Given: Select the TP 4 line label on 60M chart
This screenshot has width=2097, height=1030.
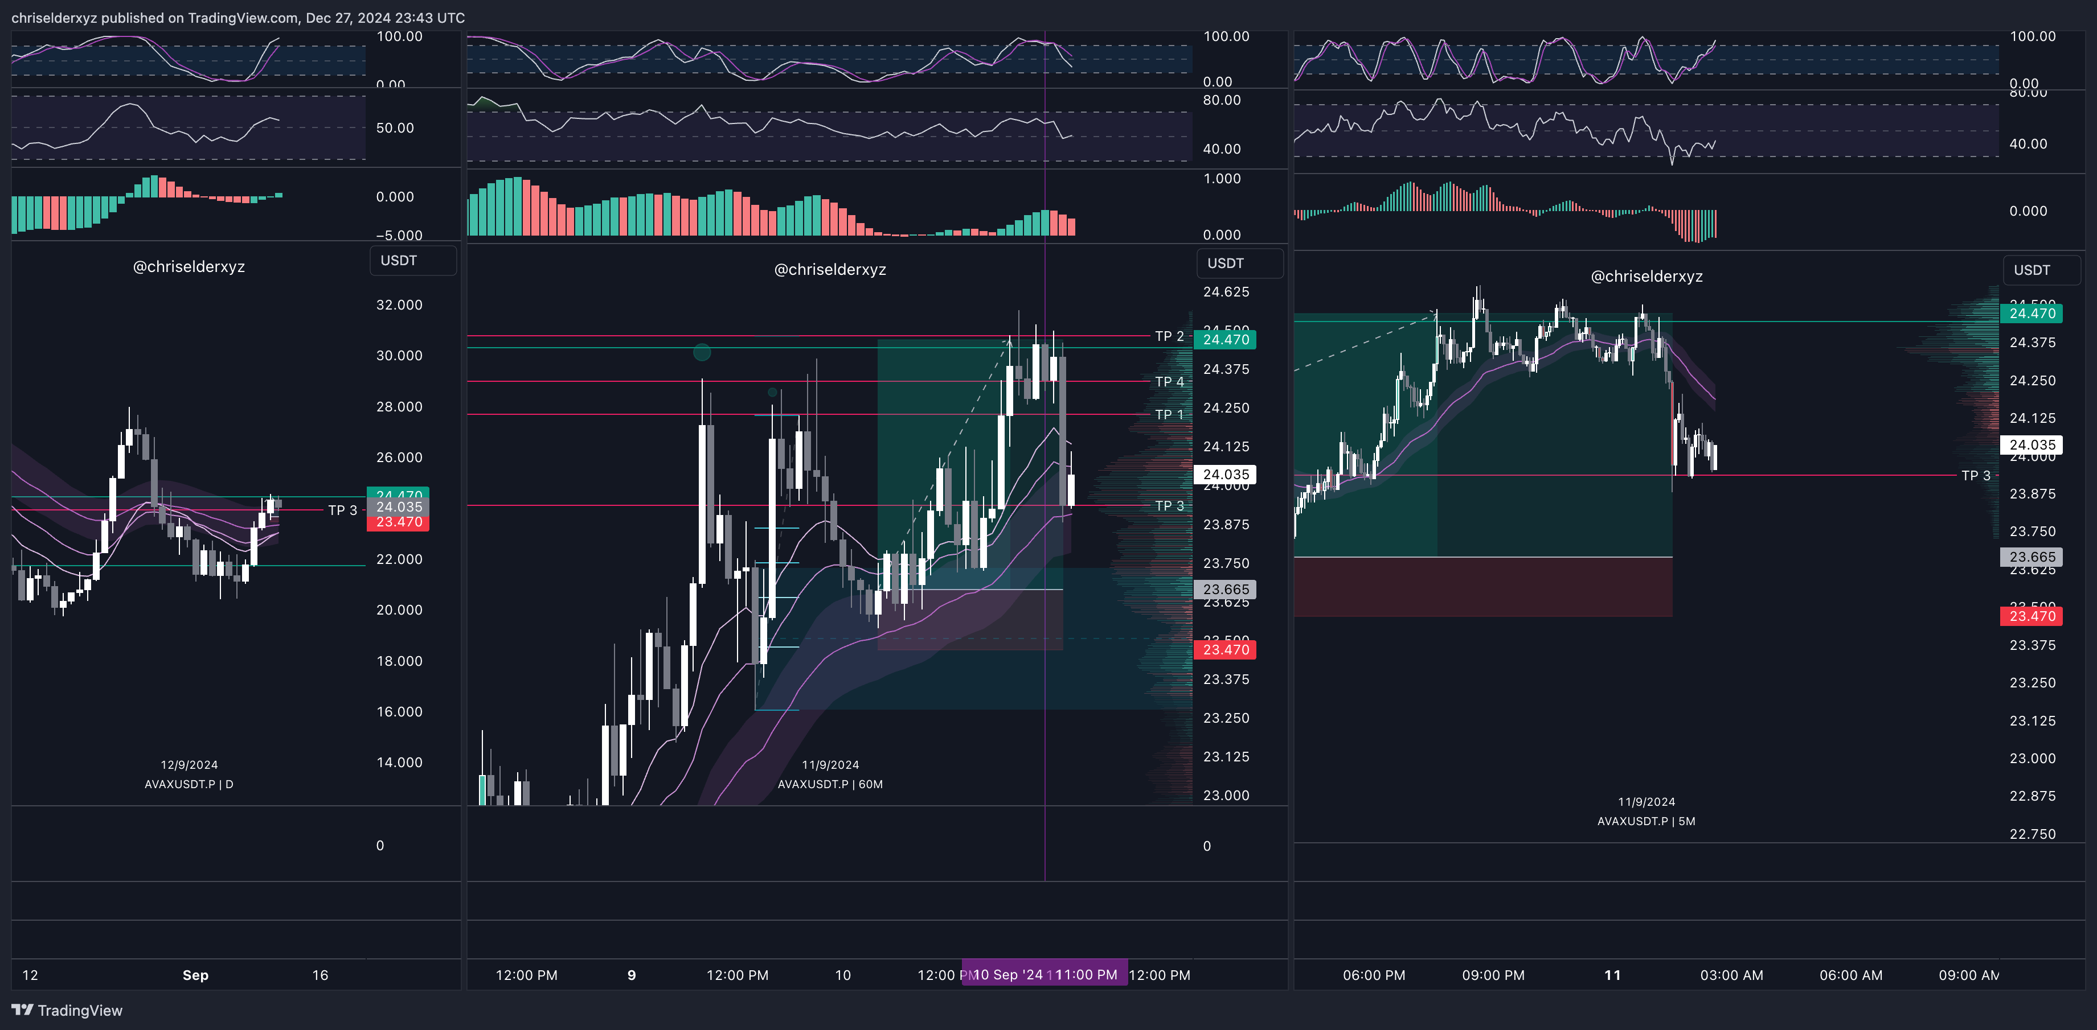Looking at the screenshot, I should [1169, 382].
